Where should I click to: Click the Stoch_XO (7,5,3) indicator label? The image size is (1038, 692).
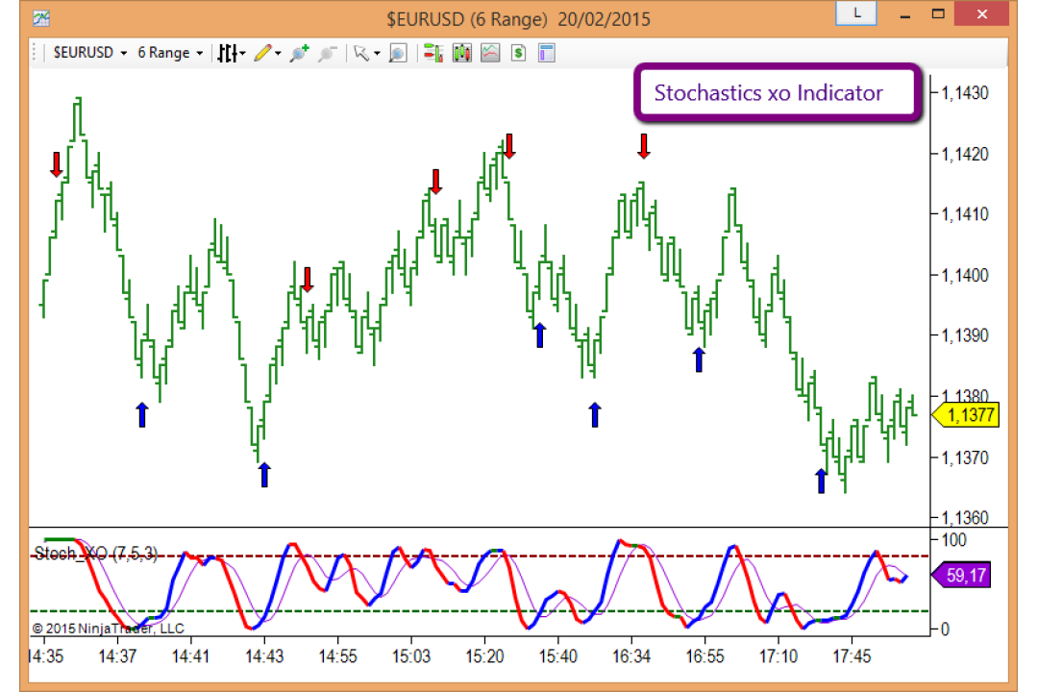[95, 554]
